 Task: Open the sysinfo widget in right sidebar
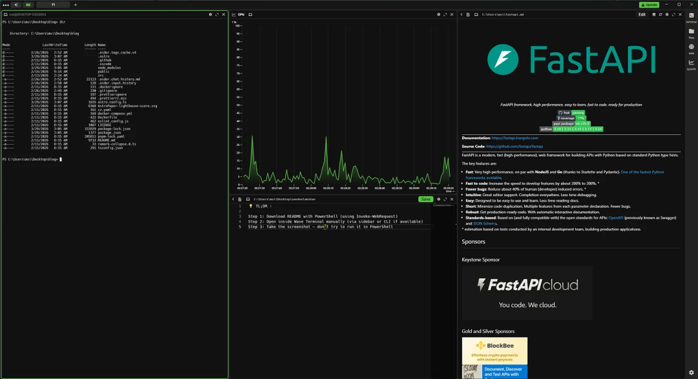point(692,65)
